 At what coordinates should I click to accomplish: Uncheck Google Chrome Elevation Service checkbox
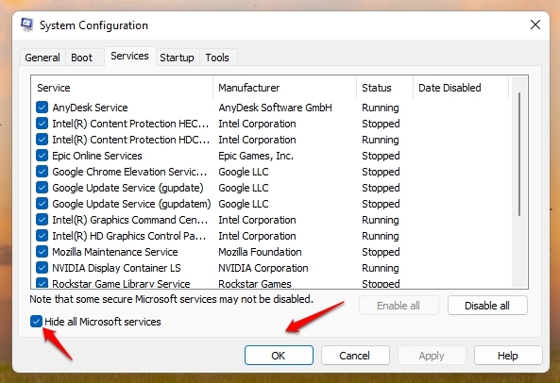[x=42, y=172]
